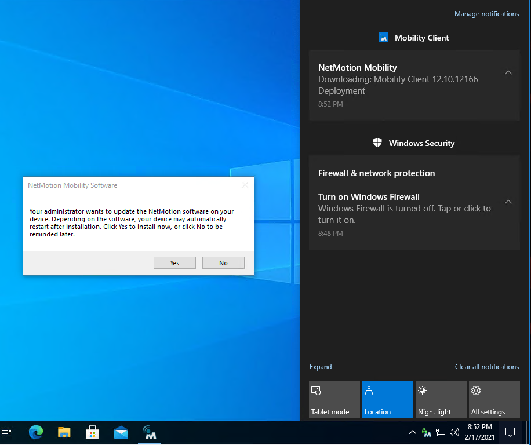
Task: Click No to be reminded later
Action: pyautogui.click(x=223, y=263)
